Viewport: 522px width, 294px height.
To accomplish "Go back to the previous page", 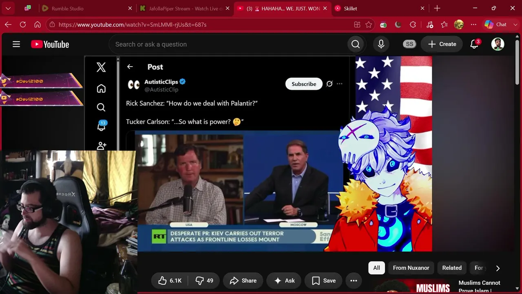I will [x=8, y=24].
